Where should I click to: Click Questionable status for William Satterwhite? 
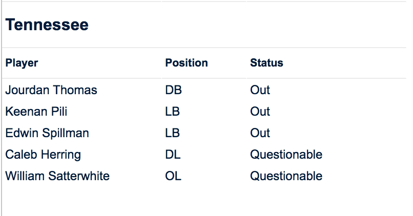click(x=286, y=176)
